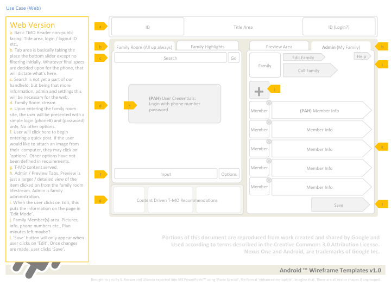This screenshot has height=293, width=391.
Task: Click the plus icon to add a family member
Action: coord(259,92)
